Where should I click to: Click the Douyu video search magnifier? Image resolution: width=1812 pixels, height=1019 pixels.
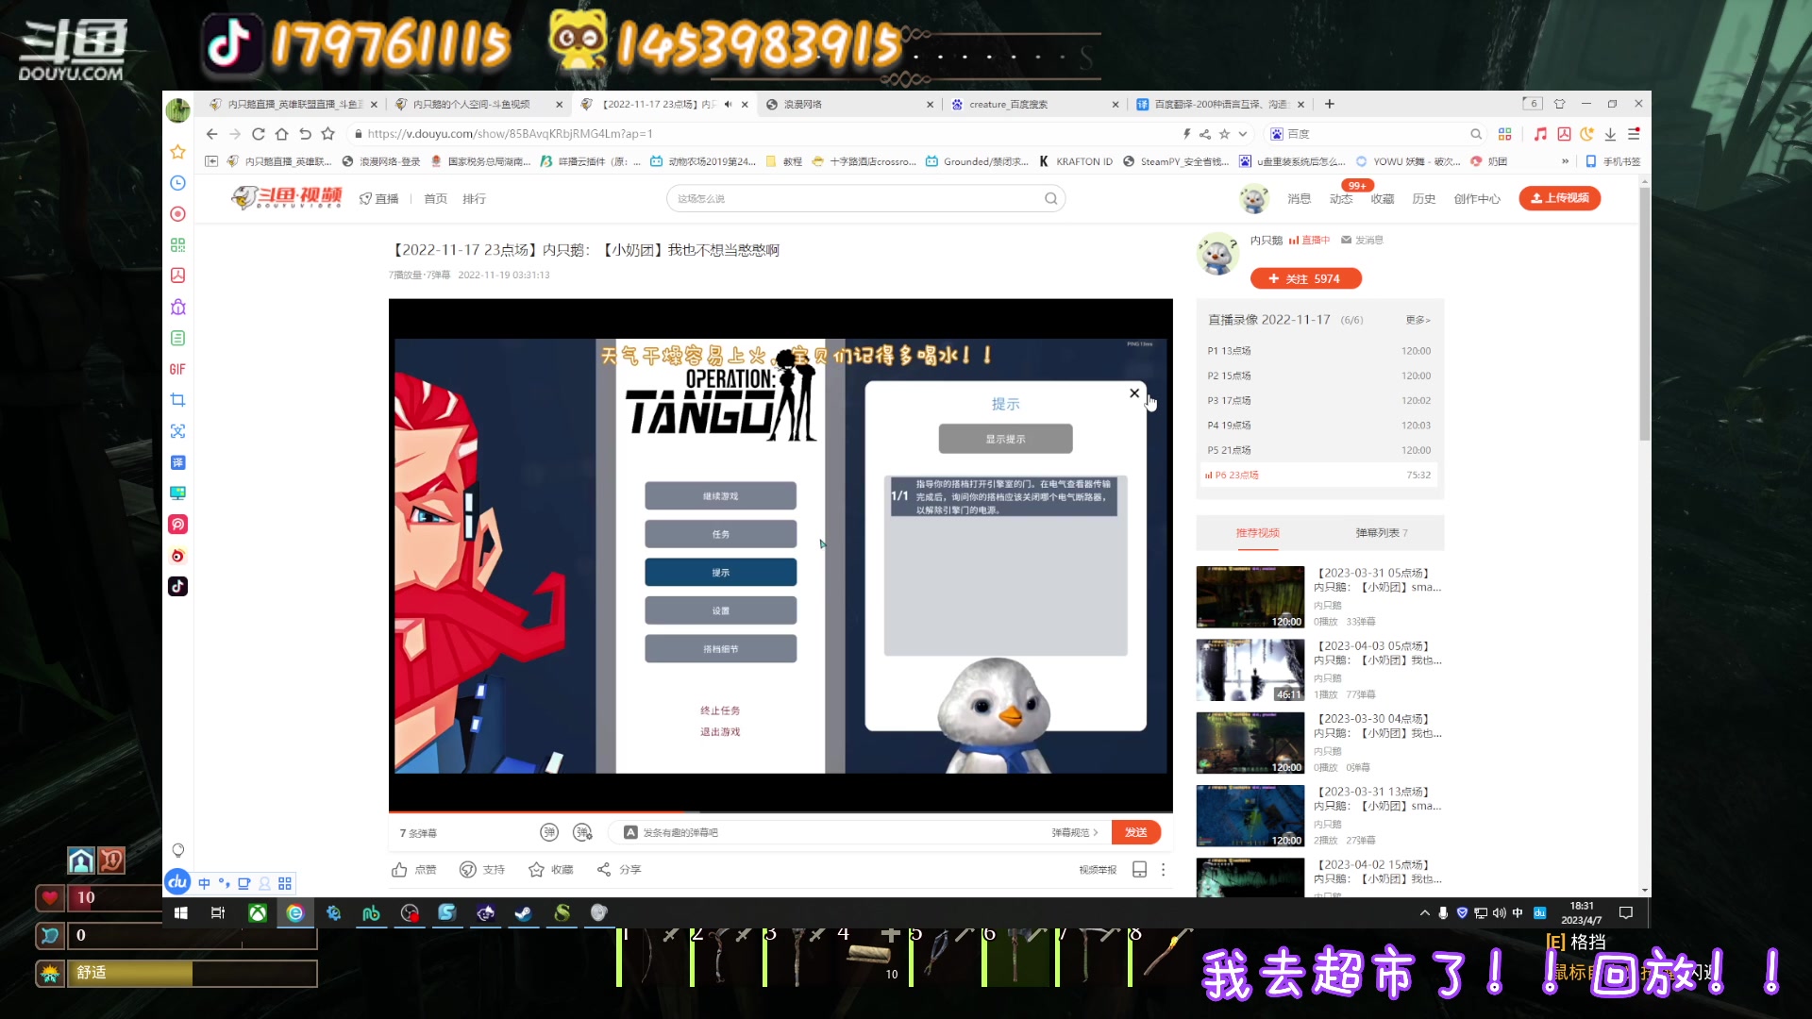tap(1050, 198)
